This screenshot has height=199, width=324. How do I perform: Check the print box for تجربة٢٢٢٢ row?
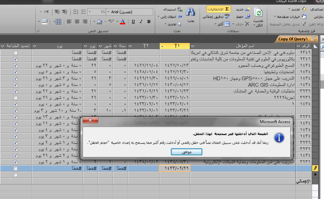pos(15,98)
